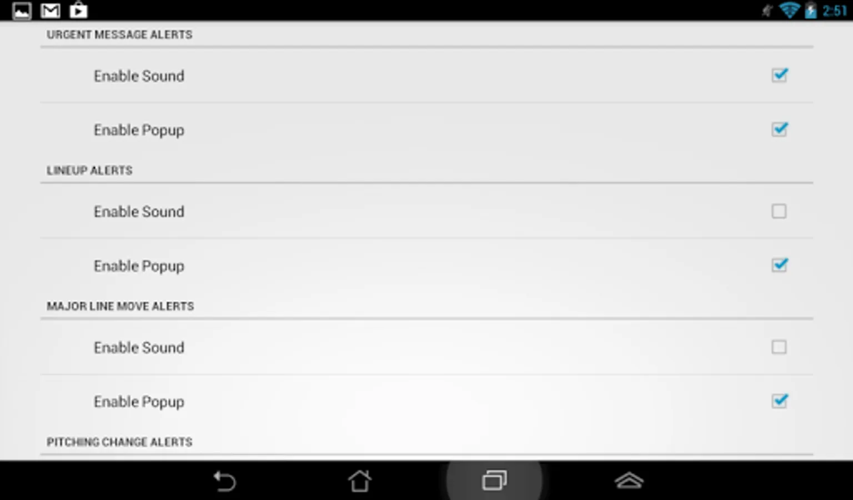Tap the clock showing 2:51

835,11
